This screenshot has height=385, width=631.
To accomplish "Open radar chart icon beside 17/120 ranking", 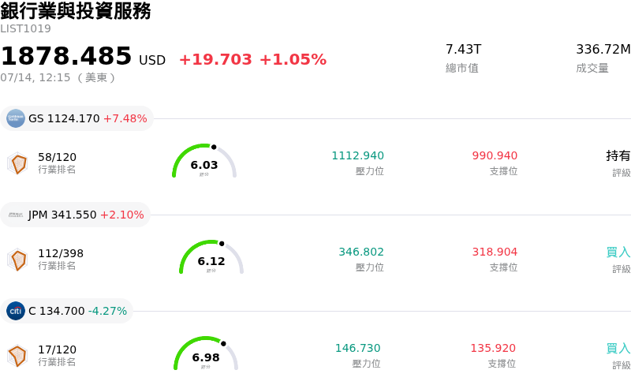I will point(17,356).
